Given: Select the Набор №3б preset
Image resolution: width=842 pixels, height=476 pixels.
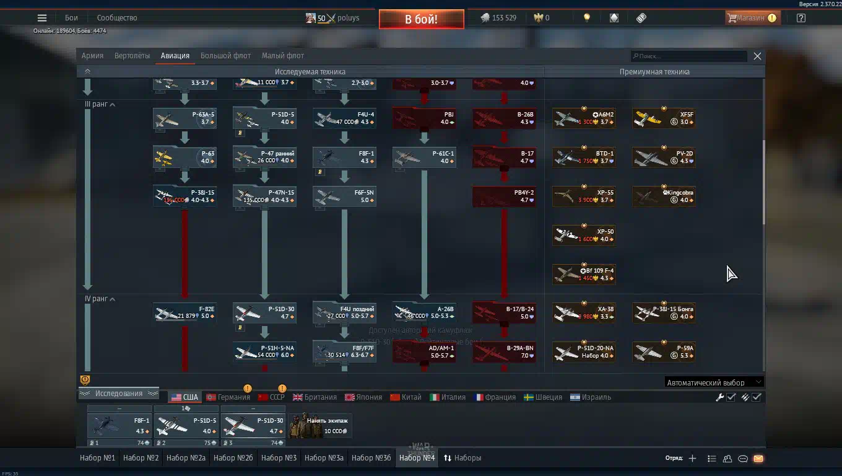Looking at the screenshot, I should point(371,458).
